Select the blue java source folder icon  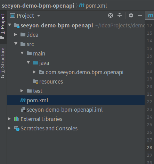tap(35, 63)
